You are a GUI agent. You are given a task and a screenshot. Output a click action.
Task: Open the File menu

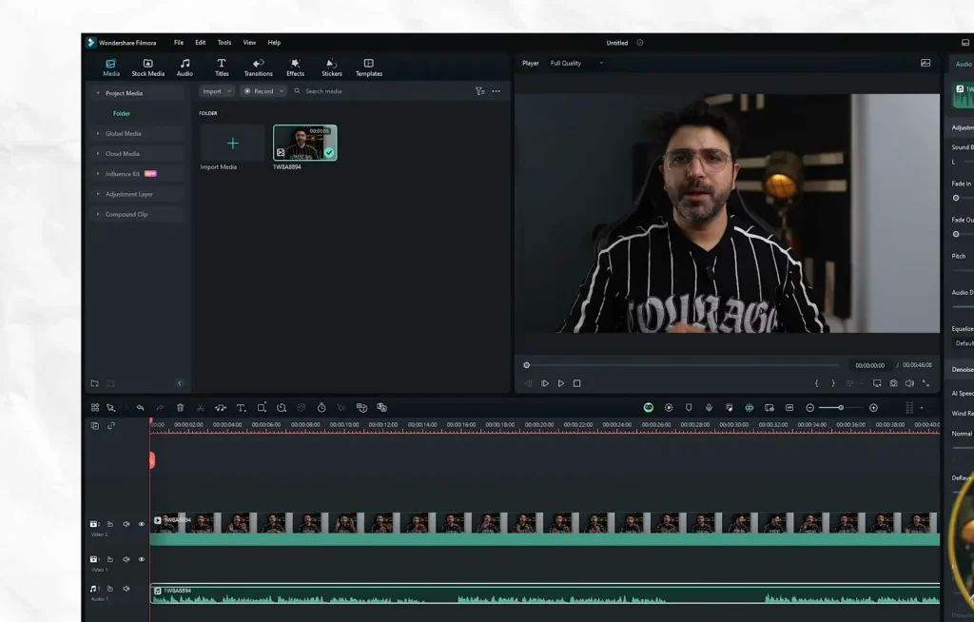pos(178,43)
